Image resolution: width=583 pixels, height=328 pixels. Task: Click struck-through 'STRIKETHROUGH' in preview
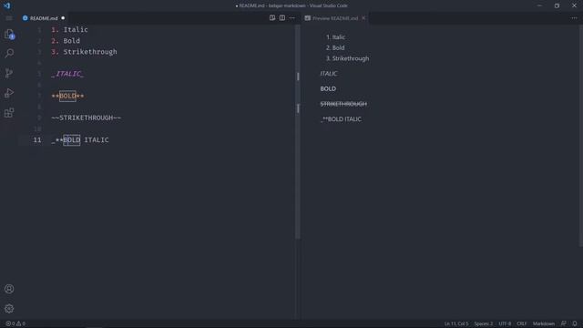coord(343,104)
